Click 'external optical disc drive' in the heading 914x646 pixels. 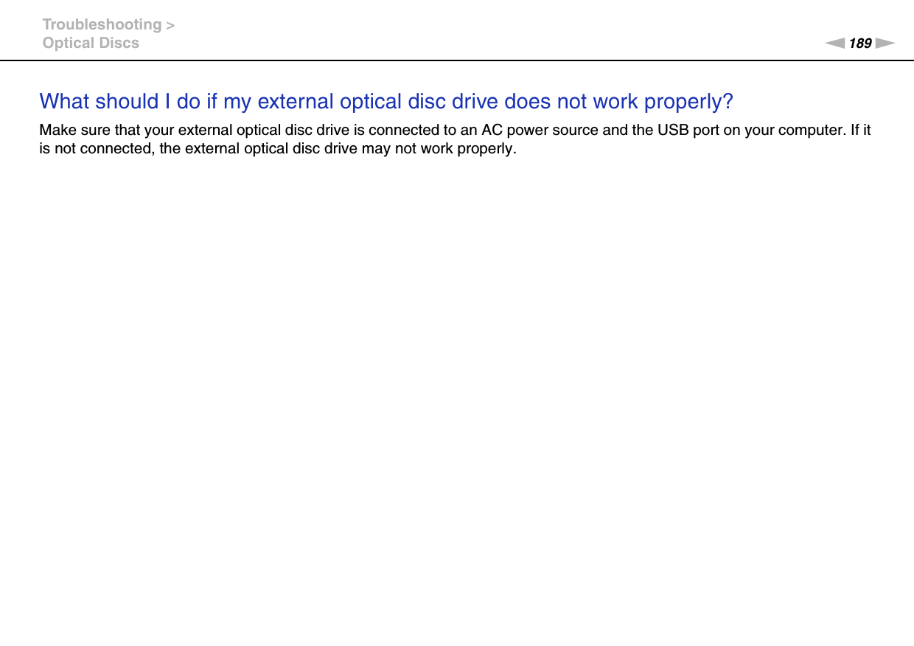pos(378,101)
